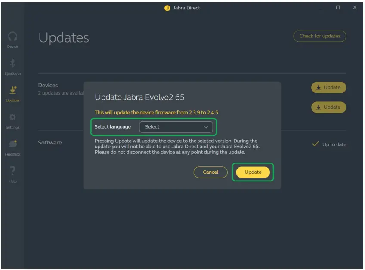Image resolution: width=365 pixels, height=270 pixels.
Task: Open the Bluetooth sidebar icon
Action: (x=12, y=63)
